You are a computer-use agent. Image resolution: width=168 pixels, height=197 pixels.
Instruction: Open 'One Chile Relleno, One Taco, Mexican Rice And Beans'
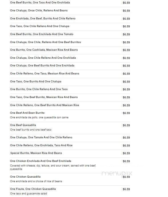point(44,74)
